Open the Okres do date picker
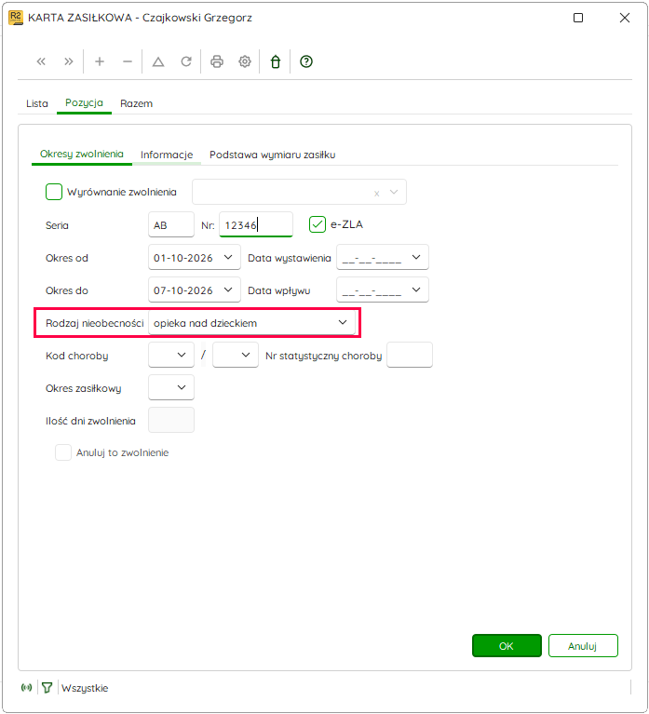The image size is (649, 714). (228, 290)
